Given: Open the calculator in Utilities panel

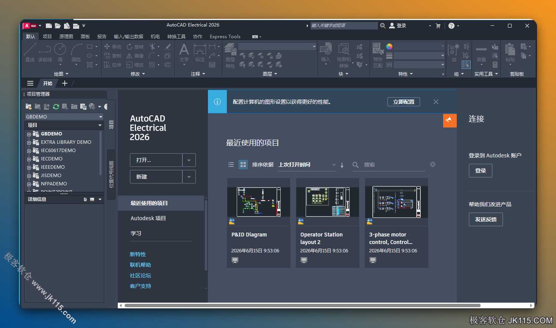Looking at the screenshot, I should click(495, 65).
